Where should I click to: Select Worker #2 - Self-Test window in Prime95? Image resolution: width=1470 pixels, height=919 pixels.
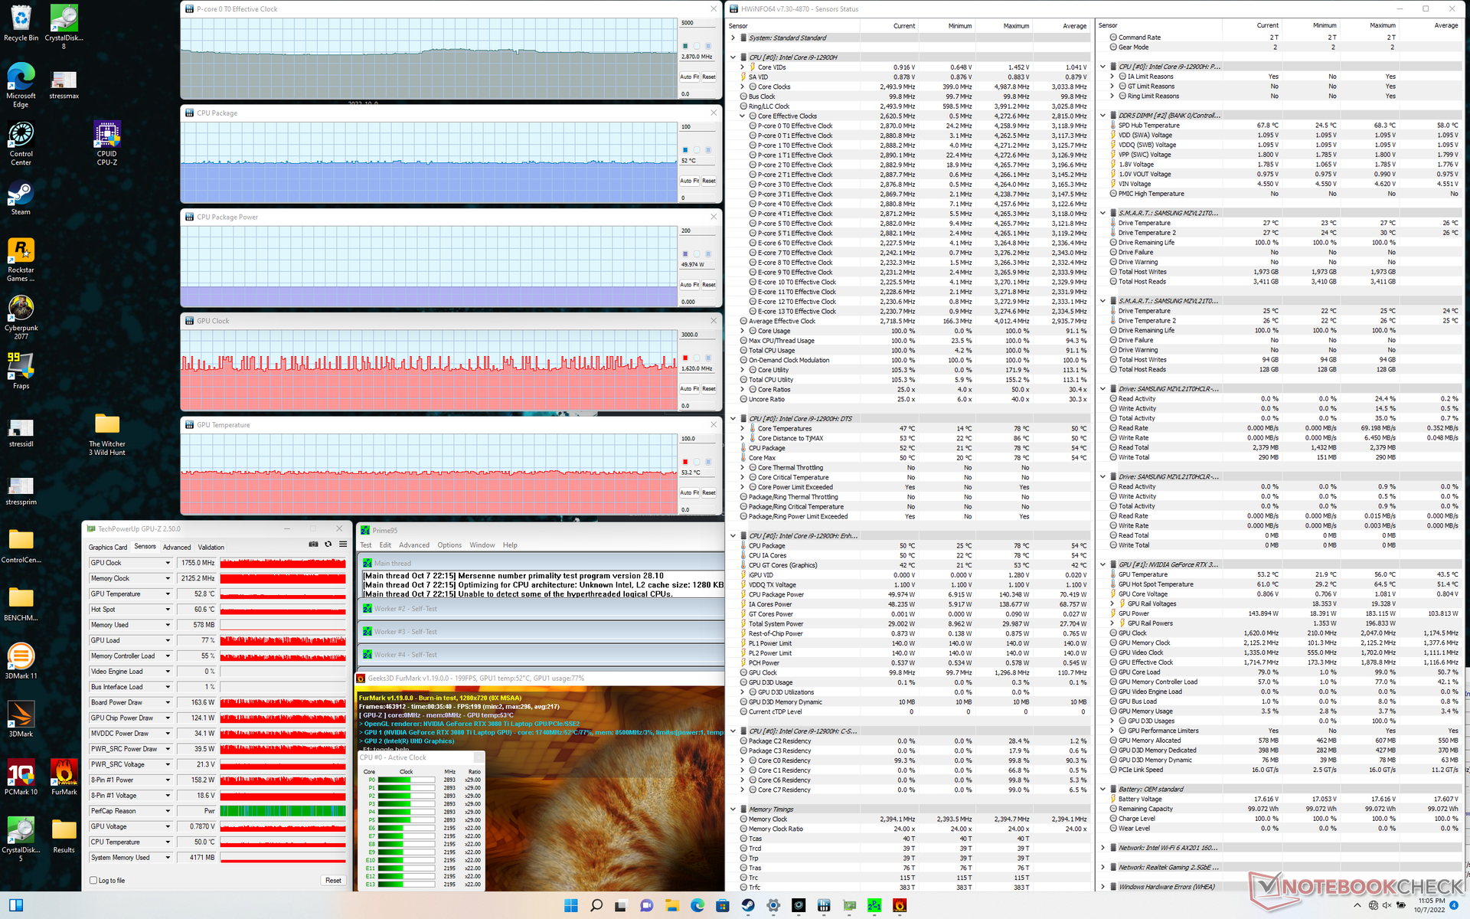coord(541,610)
